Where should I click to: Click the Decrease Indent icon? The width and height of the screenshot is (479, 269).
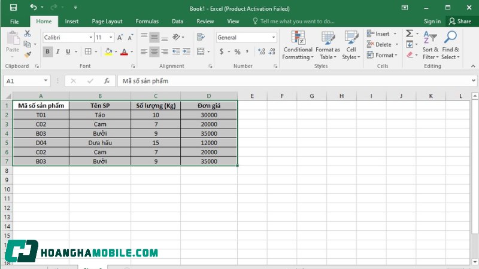click(x=176, y=51)
